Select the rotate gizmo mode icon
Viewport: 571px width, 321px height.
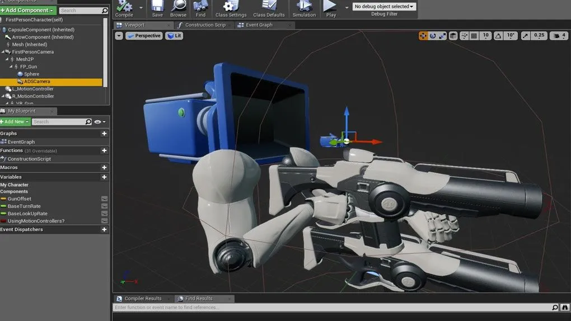[433, 36]
